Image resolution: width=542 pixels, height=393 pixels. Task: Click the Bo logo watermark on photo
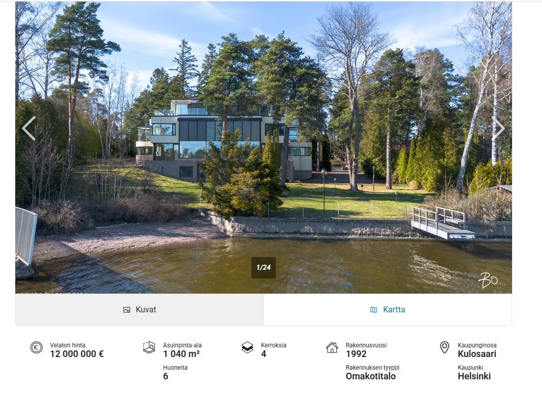click(488, 280)
